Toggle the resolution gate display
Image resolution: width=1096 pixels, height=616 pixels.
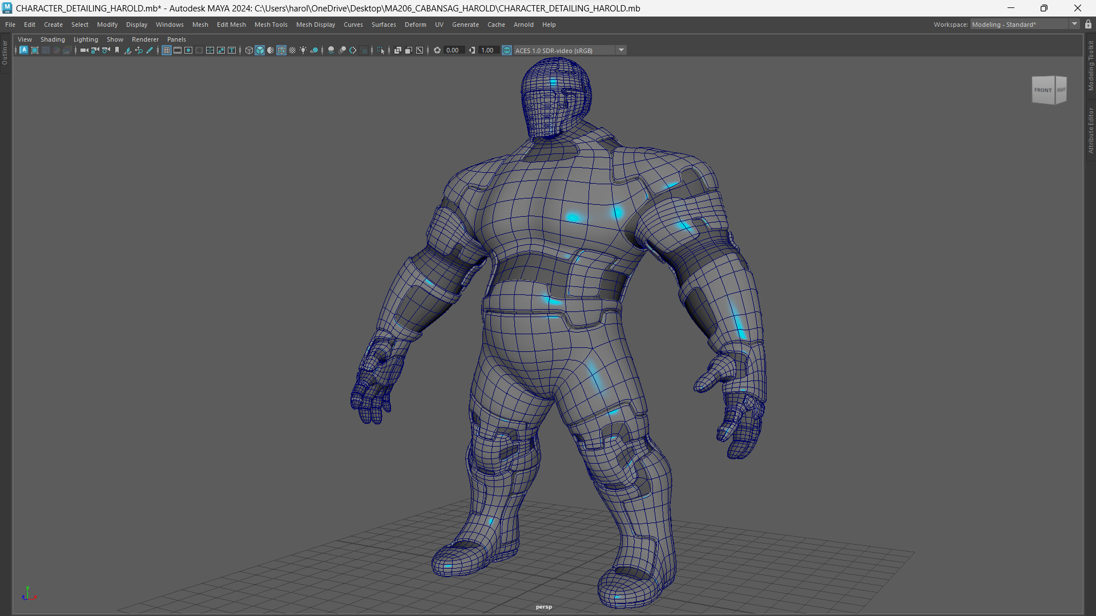click(x=188, y=50)
